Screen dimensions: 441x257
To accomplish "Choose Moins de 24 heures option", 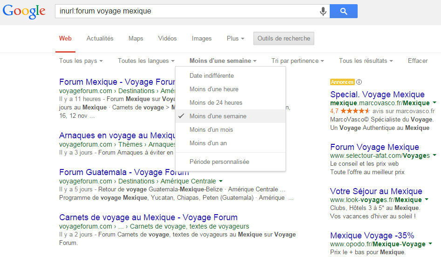I will coord(231,102).
